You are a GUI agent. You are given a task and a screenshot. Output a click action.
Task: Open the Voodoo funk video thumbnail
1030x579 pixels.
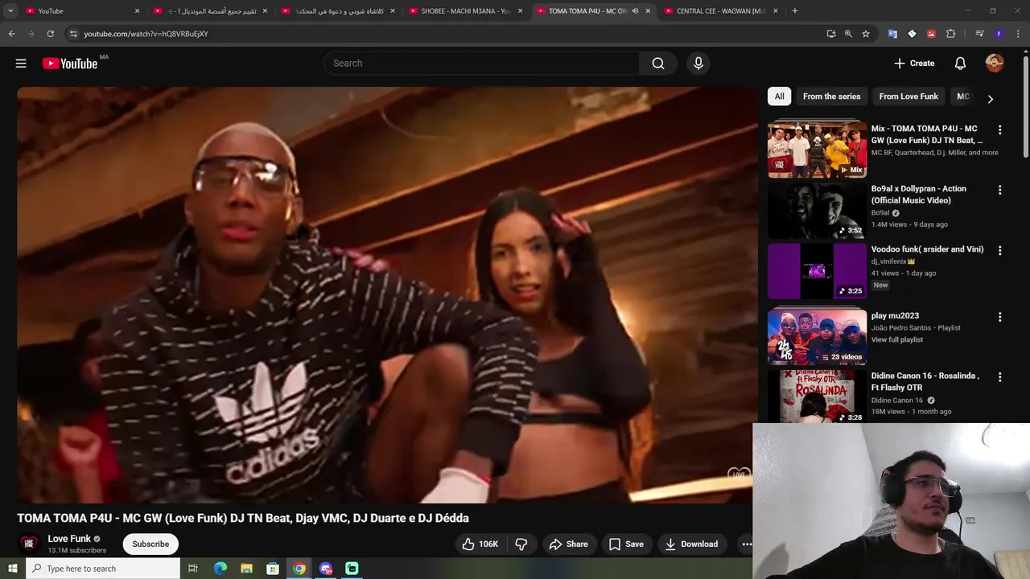coord(817,272)
